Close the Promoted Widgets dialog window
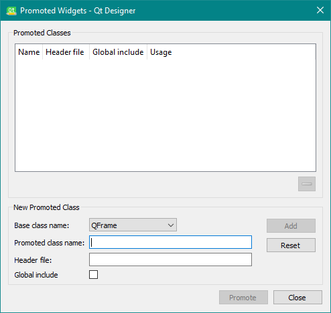Viewport: 331px width, 313px height. tap(320, 10)
